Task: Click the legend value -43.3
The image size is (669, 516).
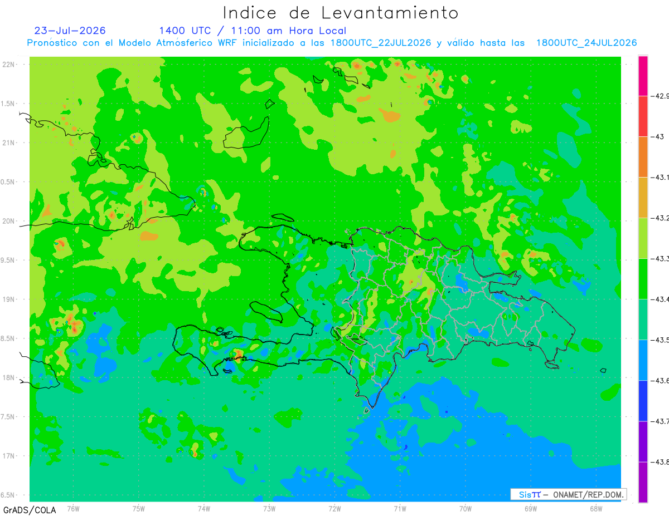Action: coord(660,258)
